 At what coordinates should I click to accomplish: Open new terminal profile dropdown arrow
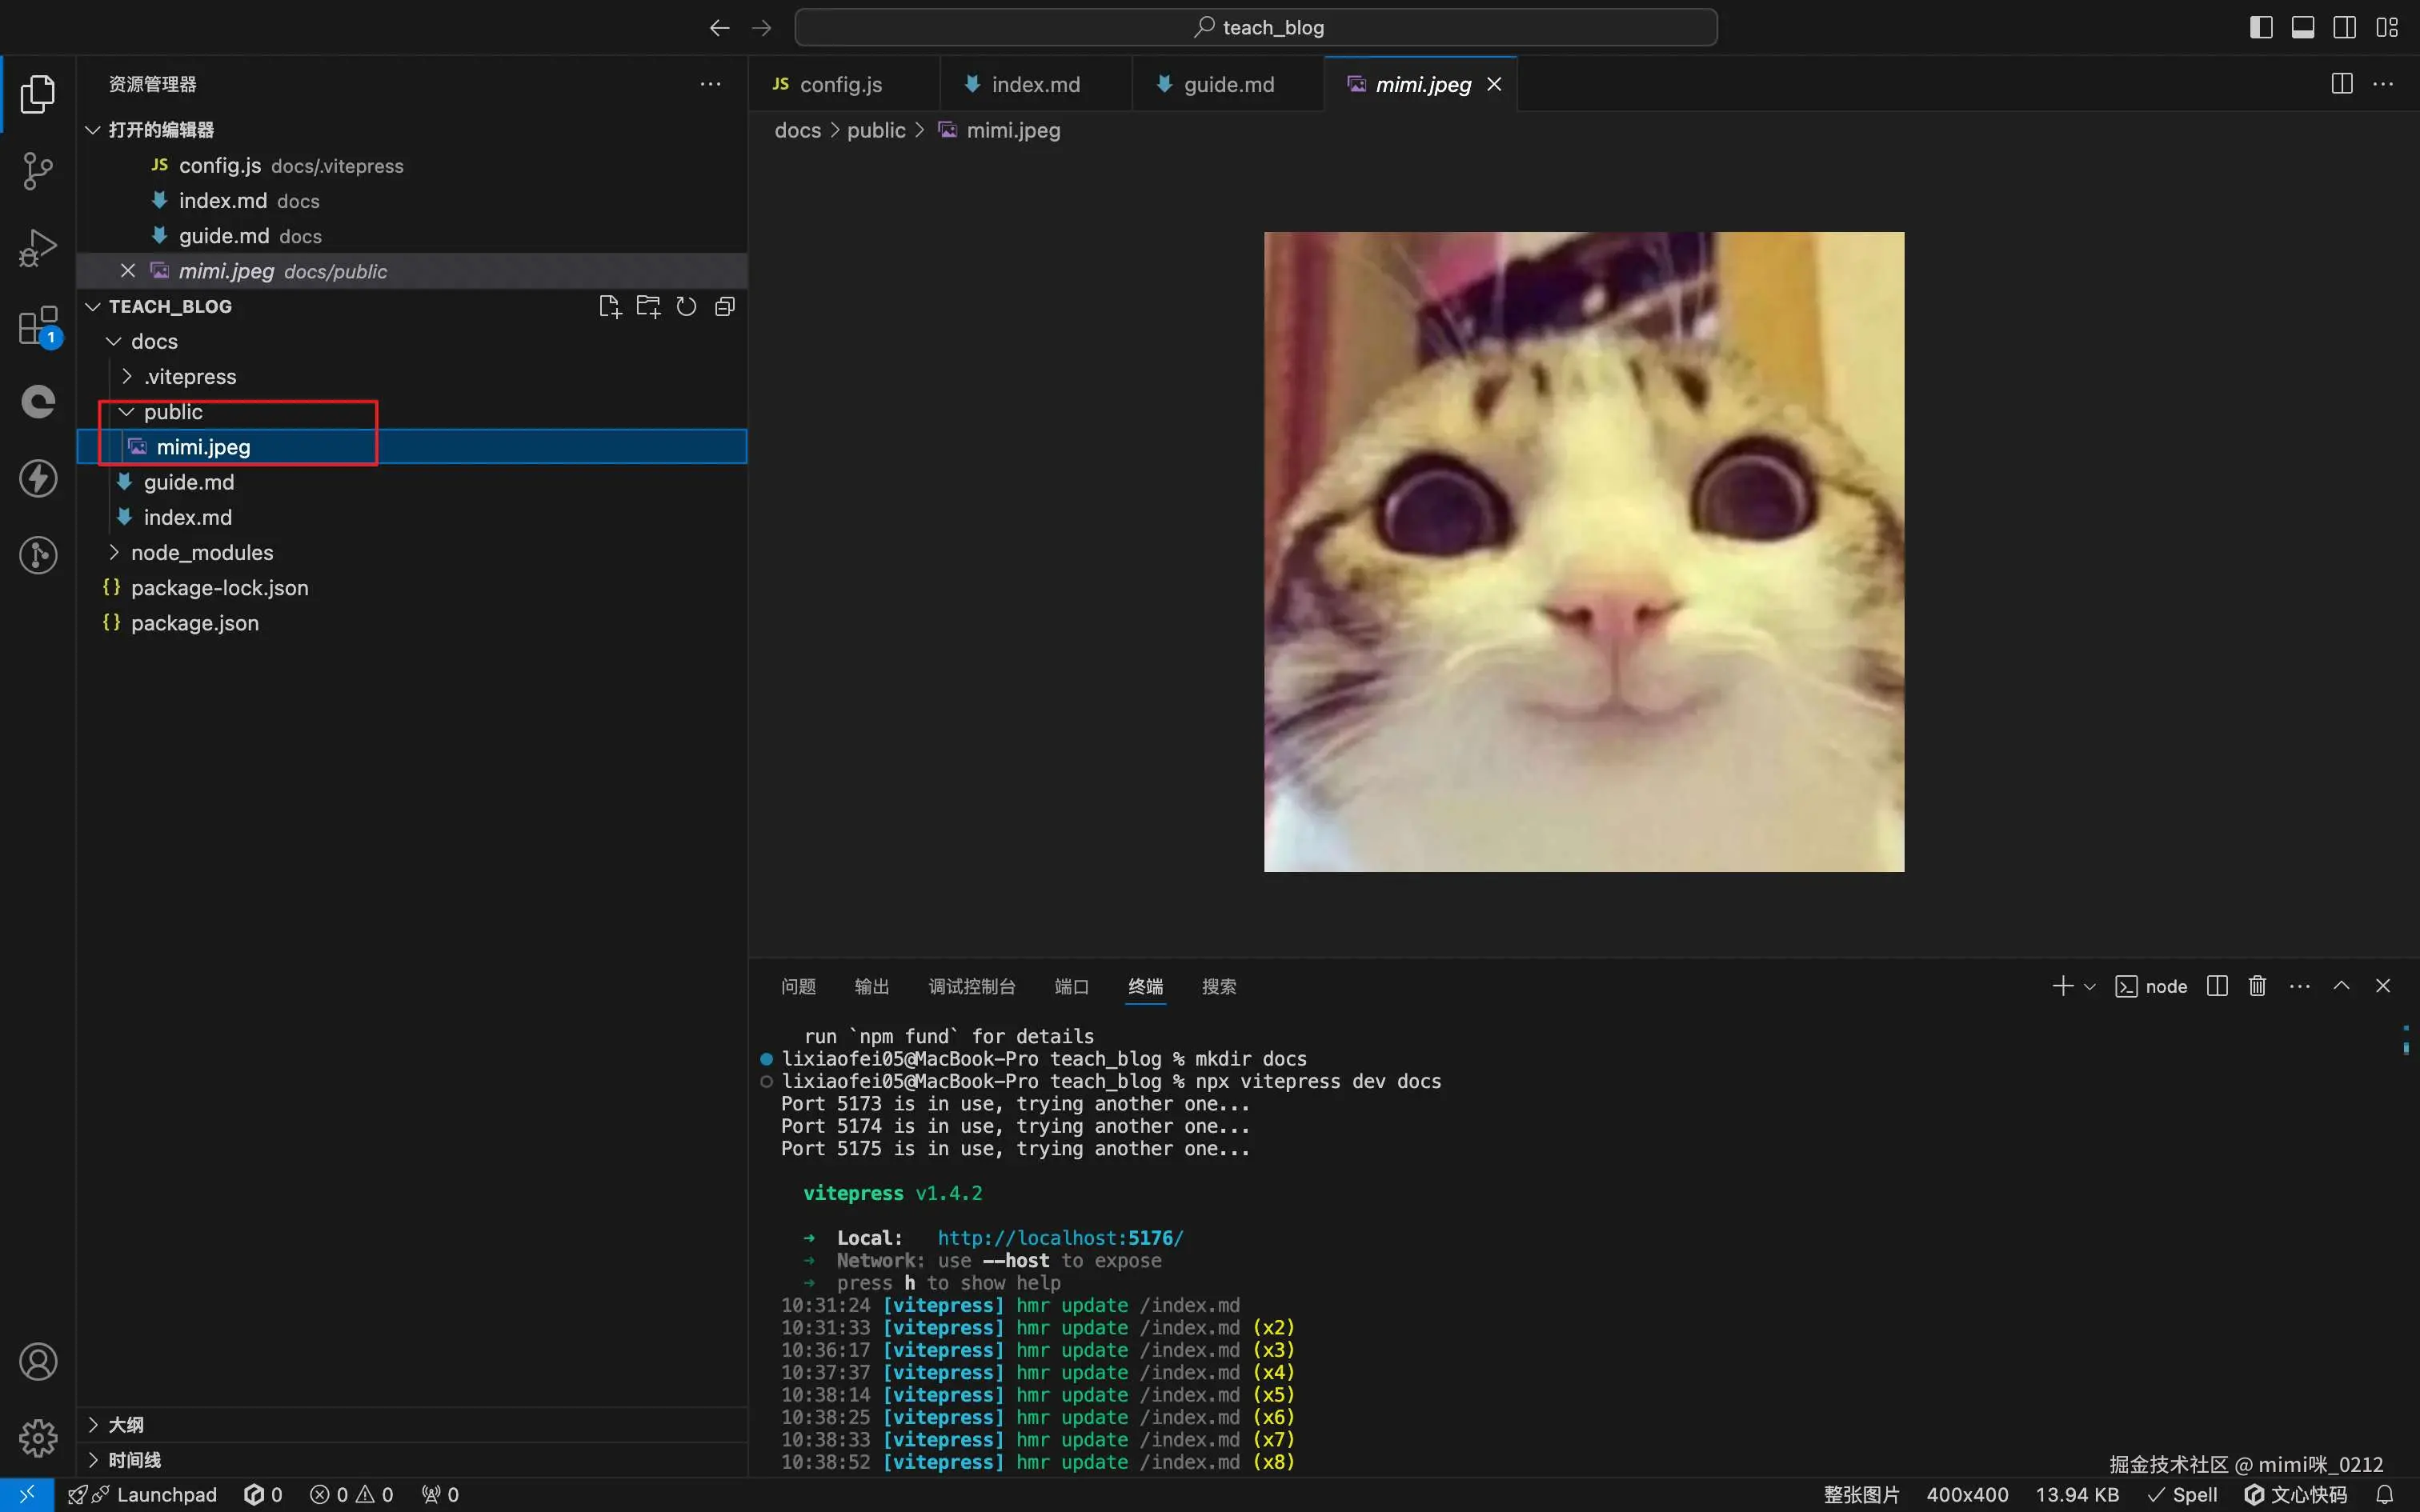(x=2089, y=987)
